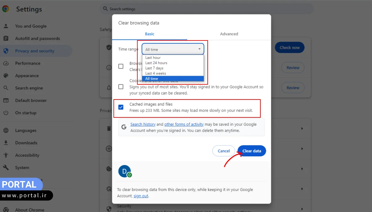Select Last 7 days option in dropdown
Screen dimensions: 372x212
154,68
